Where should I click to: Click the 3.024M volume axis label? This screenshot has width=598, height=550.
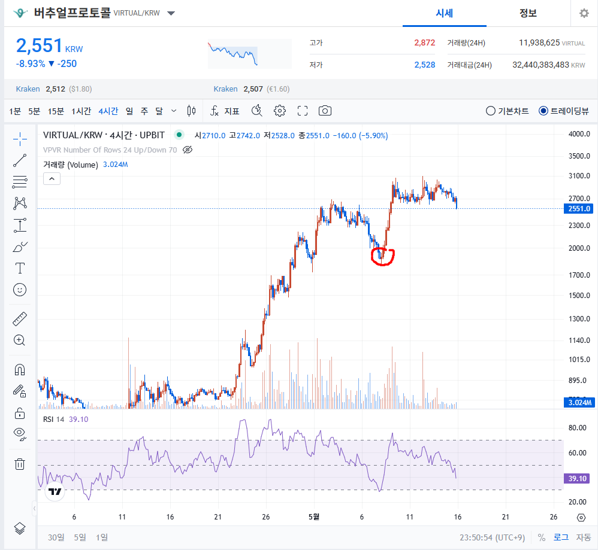pyautogui.click(x=579, y=403)
